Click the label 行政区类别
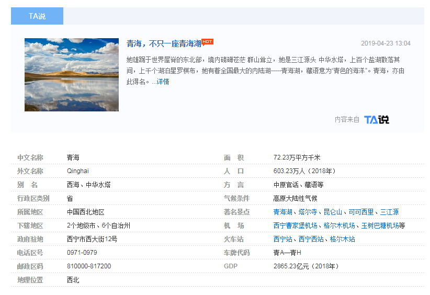430x295 pixels. coord(33,198)
